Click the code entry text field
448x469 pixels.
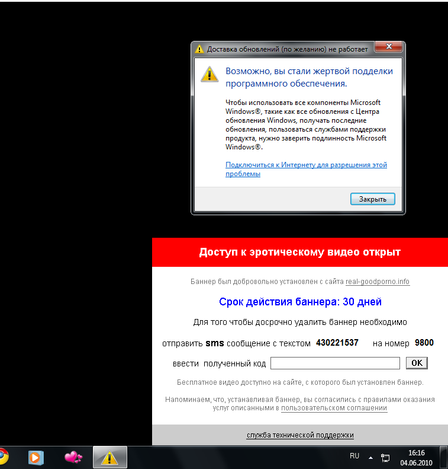coord(335,363)
